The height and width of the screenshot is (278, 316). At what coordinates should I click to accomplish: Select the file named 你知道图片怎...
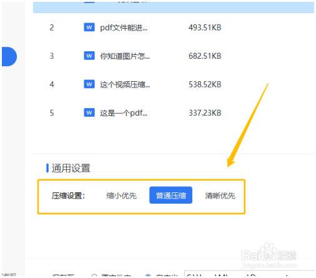click(x=125, y=56)
